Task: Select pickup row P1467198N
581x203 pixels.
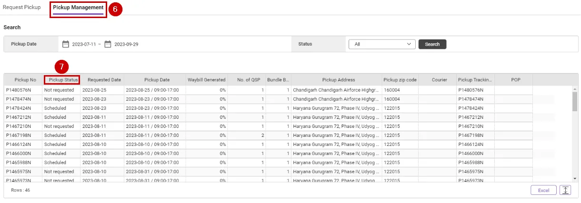Action: pos(19,135)
